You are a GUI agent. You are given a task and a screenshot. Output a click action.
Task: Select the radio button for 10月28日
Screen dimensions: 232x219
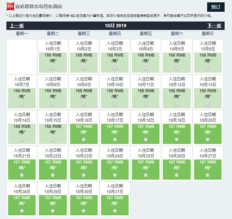click(x=22, y=211)
